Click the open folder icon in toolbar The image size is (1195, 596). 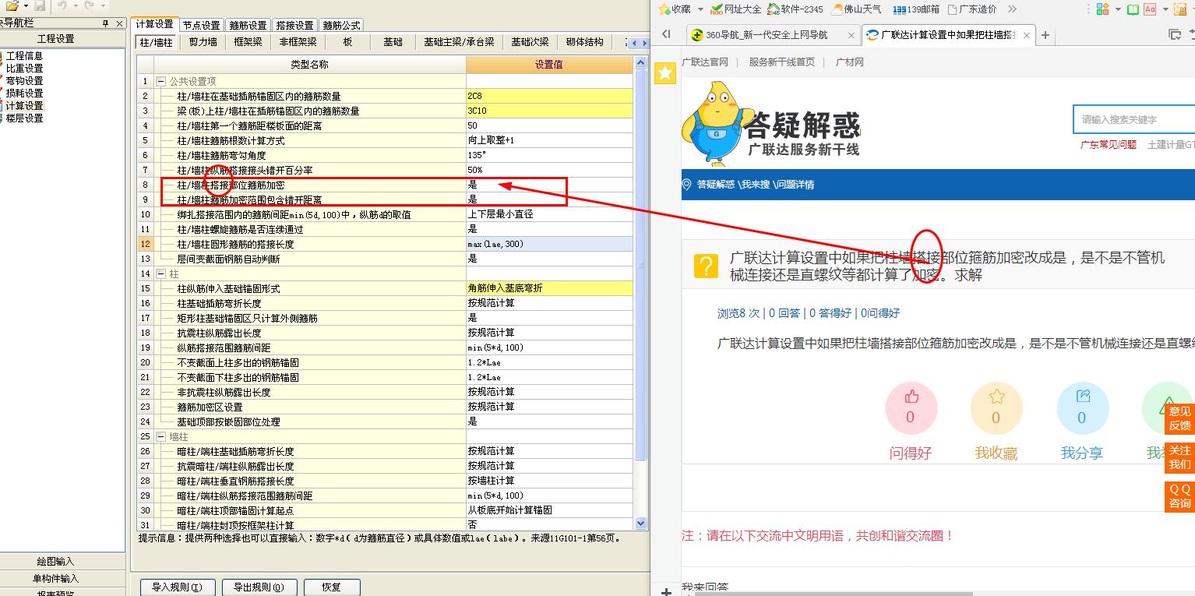point(12,5)
